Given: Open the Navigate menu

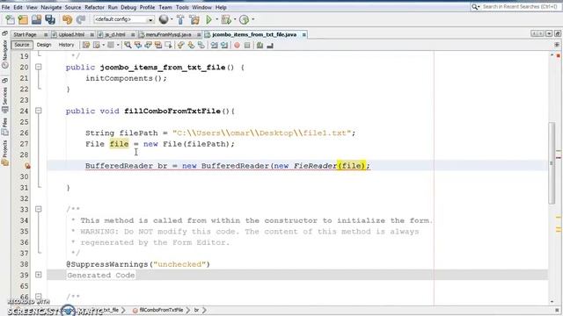Looking at the screenshot, I should point(51,7).
